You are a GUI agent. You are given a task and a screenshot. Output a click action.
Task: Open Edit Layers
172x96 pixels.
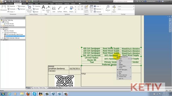(x=114, y=9)
